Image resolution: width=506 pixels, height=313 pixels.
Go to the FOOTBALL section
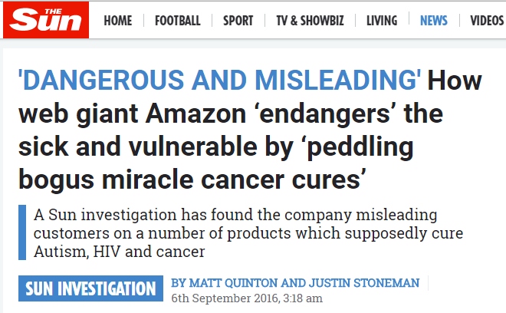(x=177, y=21)
